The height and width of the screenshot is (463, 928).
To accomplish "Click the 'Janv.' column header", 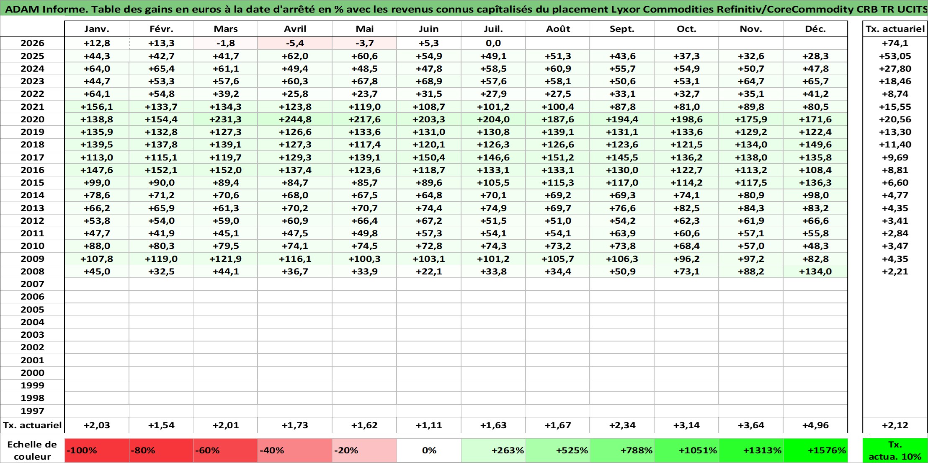I will coord(97,29).
